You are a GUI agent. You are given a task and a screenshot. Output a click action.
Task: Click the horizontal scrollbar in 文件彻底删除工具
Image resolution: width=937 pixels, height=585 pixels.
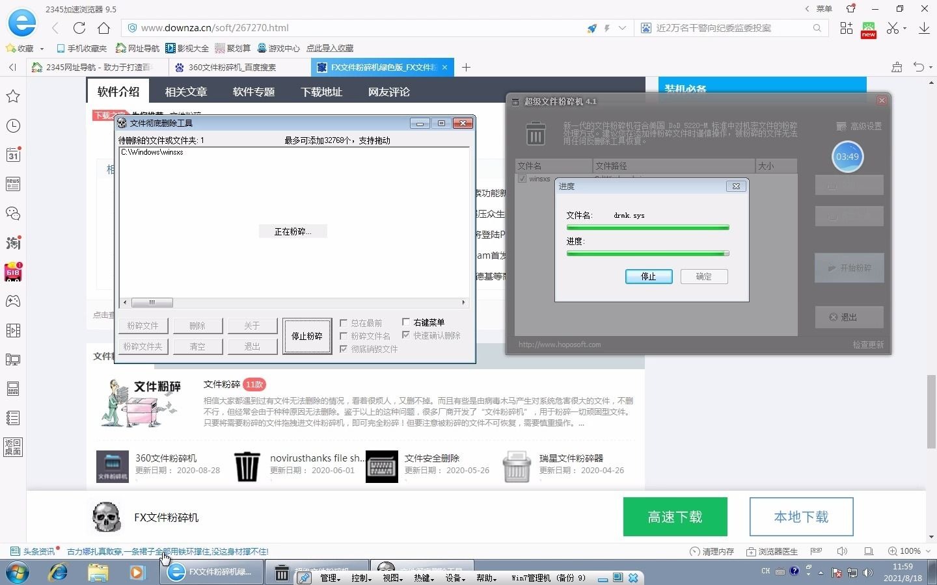point(152,302)
